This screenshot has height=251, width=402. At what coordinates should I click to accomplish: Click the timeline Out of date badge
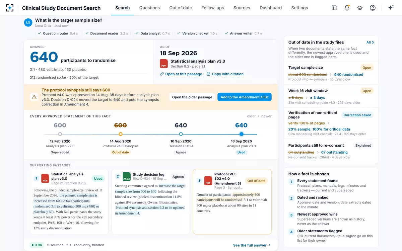(x=121, y=152)
